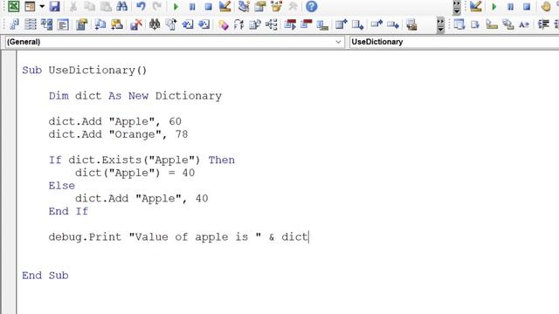The image size is (559, 314).
Task: Click the Insert UserForm icon
Action: point(30,6)
